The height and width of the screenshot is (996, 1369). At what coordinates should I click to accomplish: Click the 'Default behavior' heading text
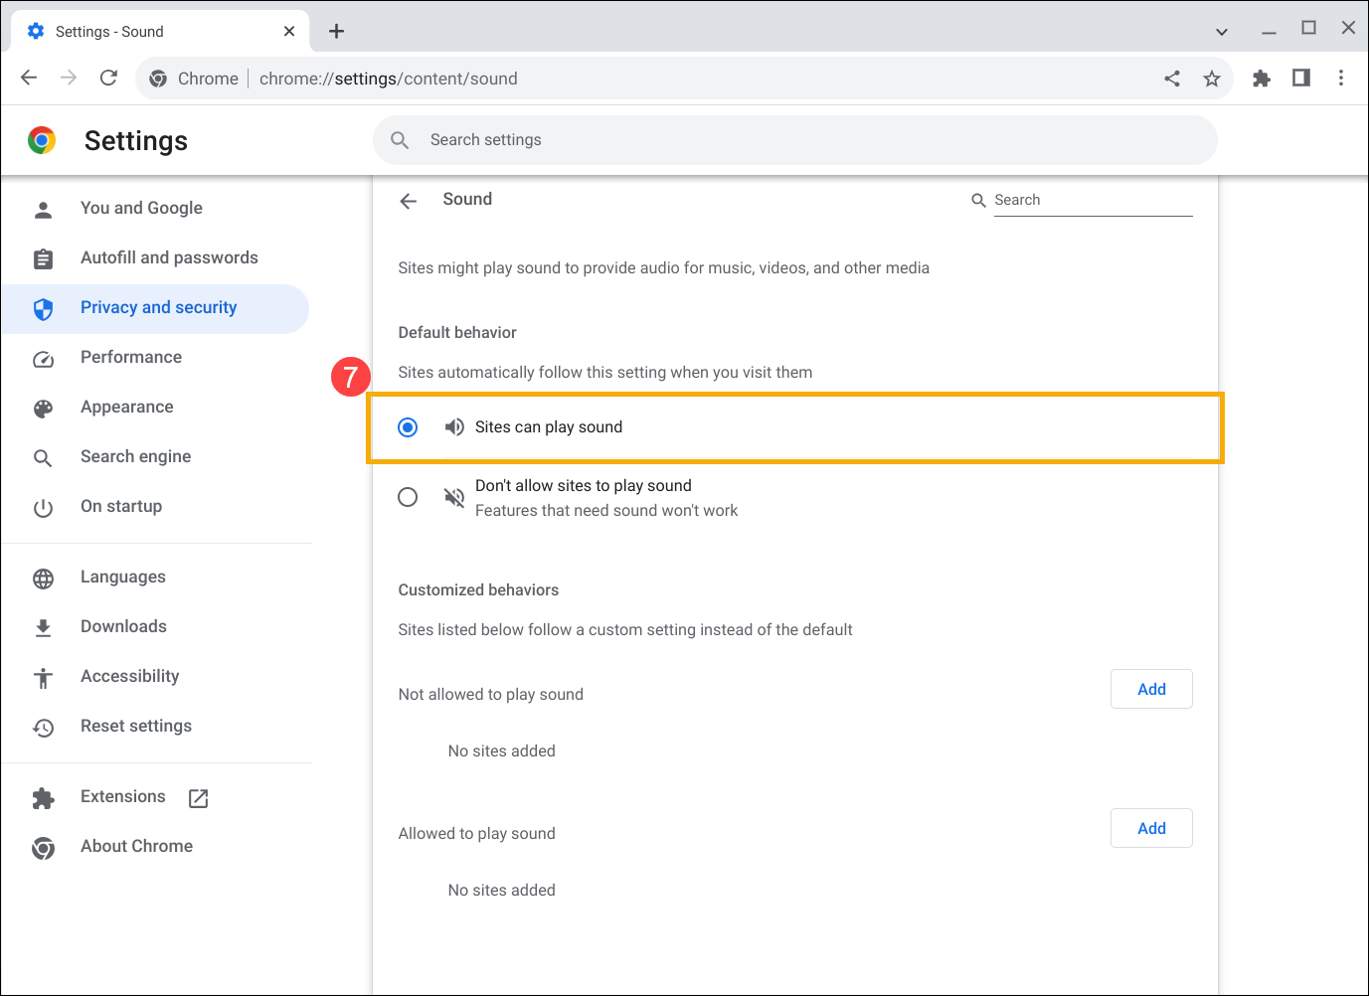coord(457,332)
